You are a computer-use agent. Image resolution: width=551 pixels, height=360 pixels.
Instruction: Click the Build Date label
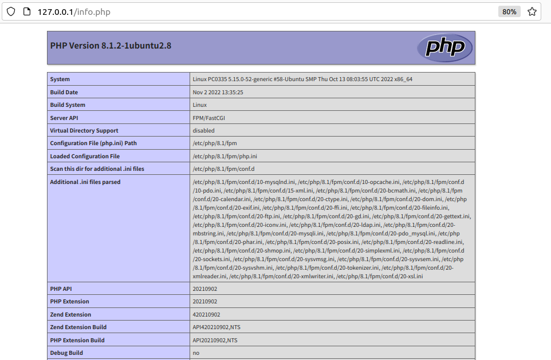[x=64, y=92]
